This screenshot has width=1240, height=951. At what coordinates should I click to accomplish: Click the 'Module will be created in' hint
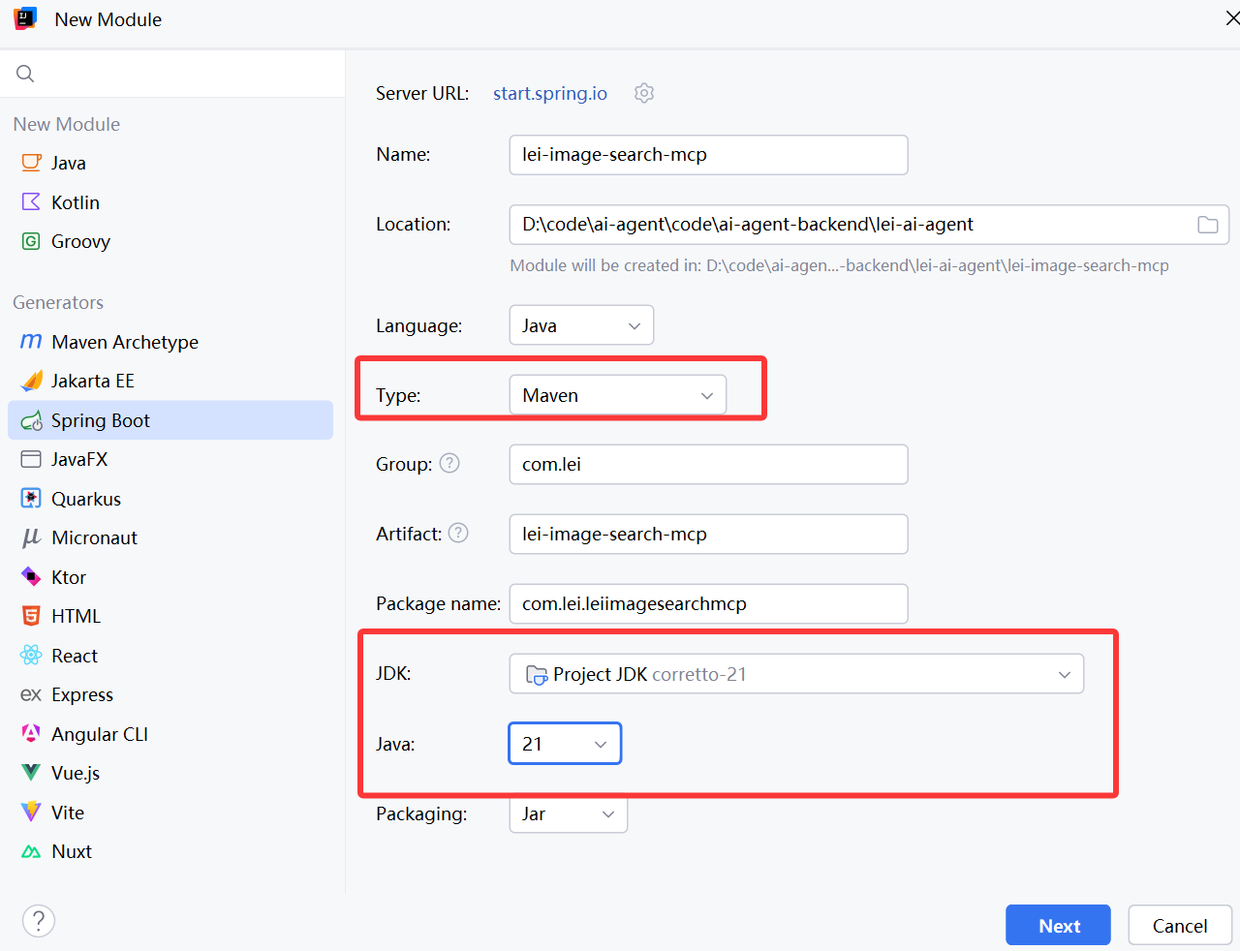coord(839,265)
